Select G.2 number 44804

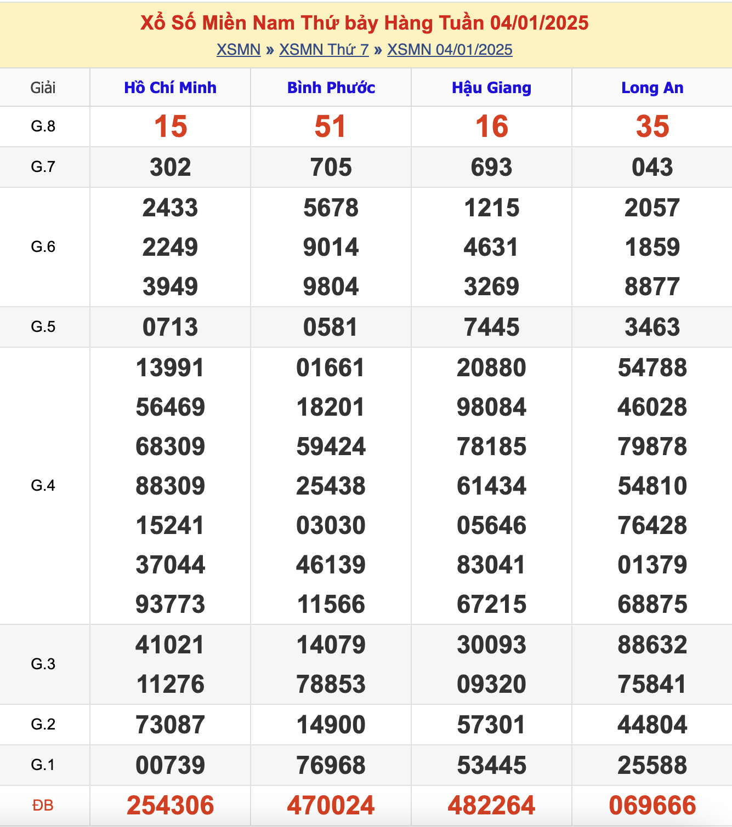click(652, 725)
